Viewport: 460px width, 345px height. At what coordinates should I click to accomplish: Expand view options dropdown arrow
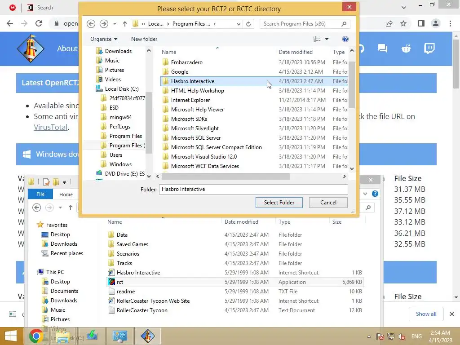click(327, 39)
